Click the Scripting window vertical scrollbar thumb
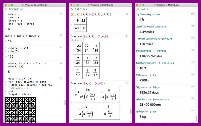 pyautogui.click(x=65, y=103)
